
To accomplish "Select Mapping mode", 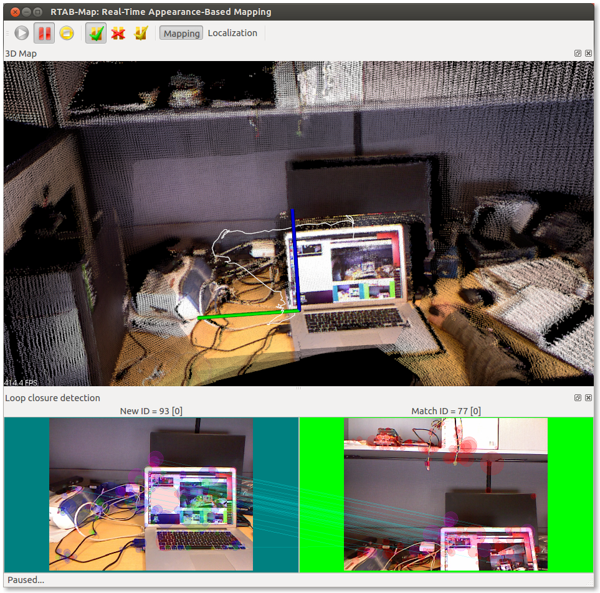I will (181, 33).
